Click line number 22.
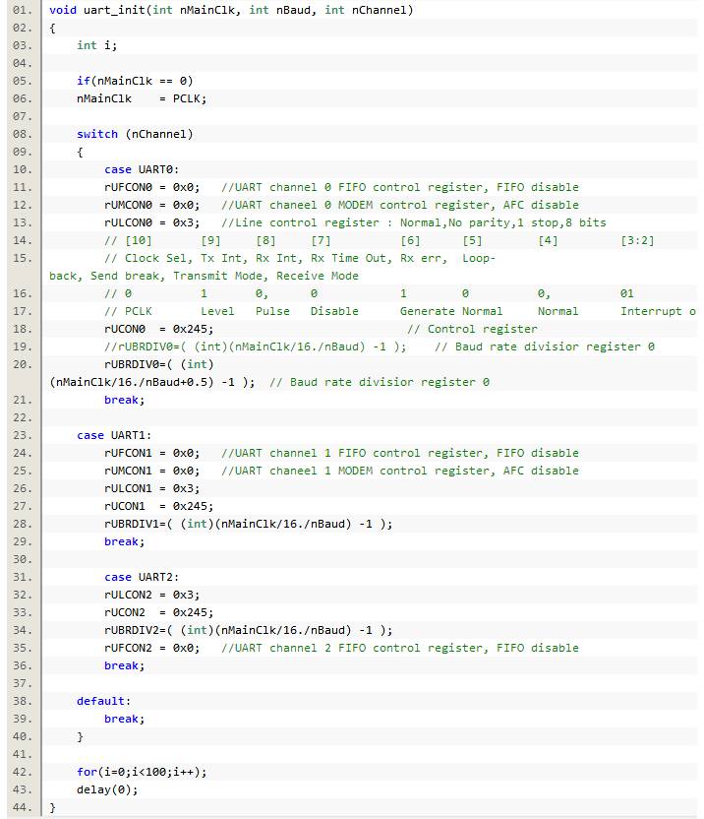 tap(22, 418)
